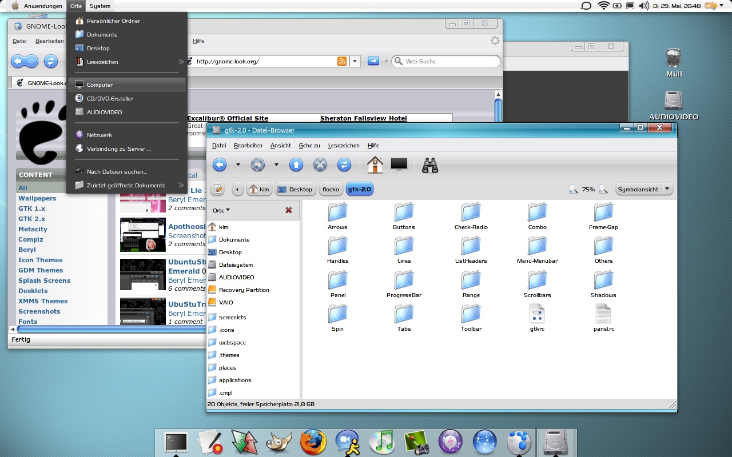
Task: Click the Web-Suche search field
Action: (x=446, y=61)
